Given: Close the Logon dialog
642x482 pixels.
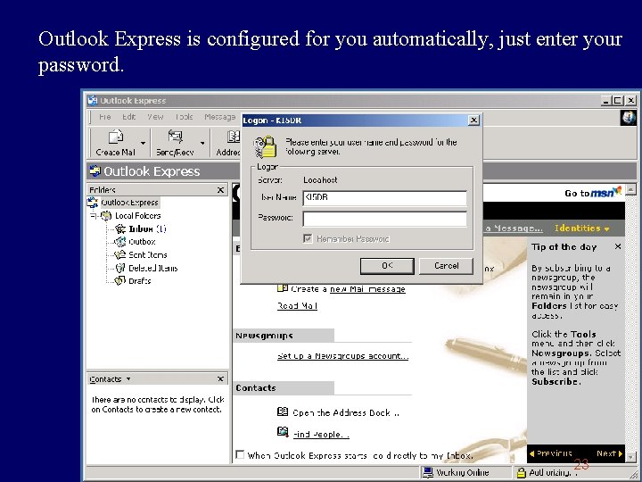Looking at the screenshot, I should coord(473,120).
